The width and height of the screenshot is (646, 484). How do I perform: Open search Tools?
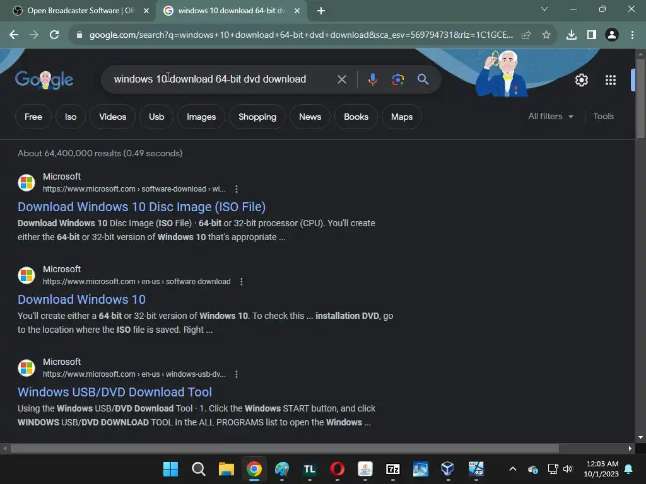pos(603,117)
